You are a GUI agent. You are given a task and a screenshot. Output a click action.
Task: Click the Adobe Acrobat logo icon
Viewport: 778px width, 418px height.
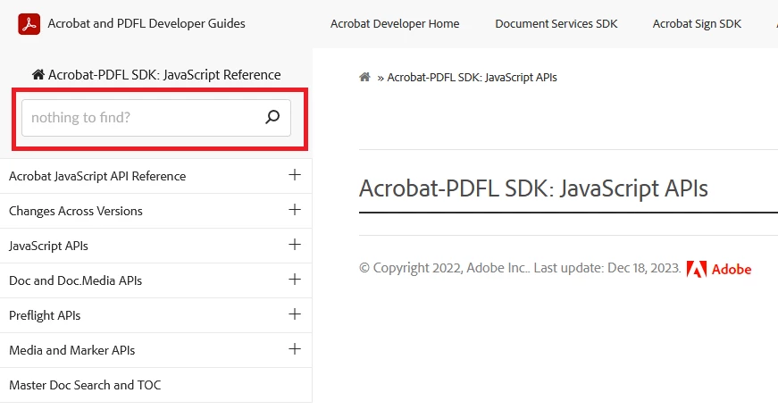tap(29, 24)
